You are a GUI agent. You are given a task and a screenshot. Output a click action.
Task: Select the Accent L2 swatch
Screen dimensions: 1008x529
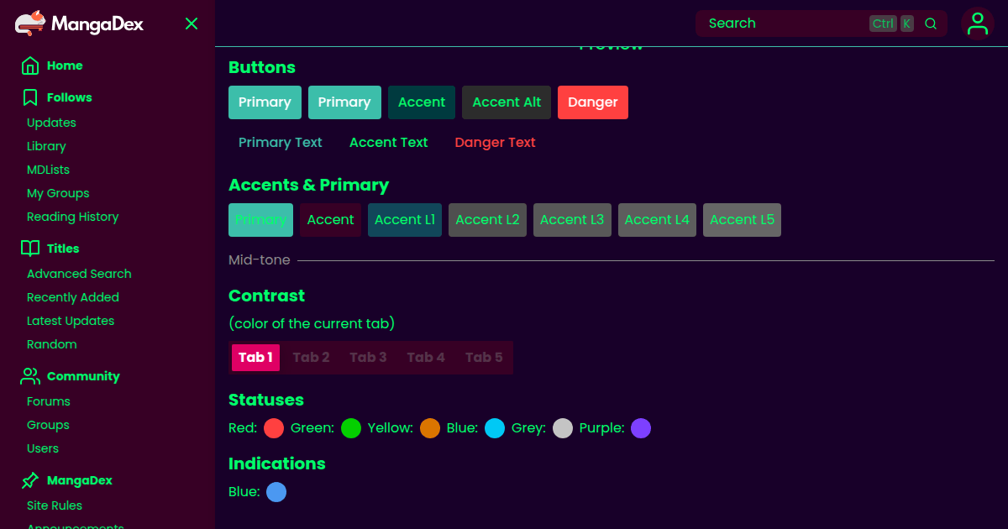click(487, 220)
